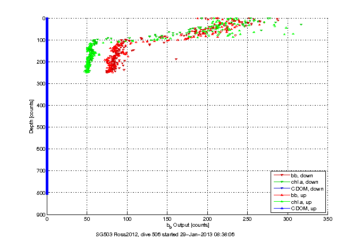Click the rightmost green marker past 300 counts
The width and height of the screenshot is (362, 241).
click(301, 24)
